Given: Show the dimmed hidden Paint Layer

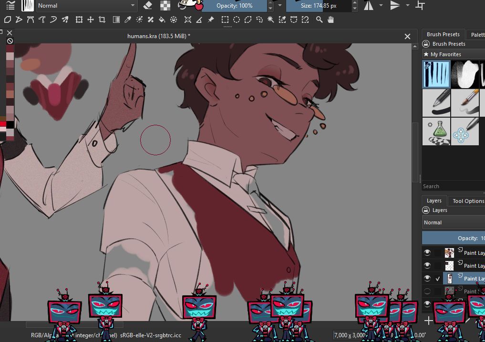Looking at the screenshot, I should pos(427,291).
